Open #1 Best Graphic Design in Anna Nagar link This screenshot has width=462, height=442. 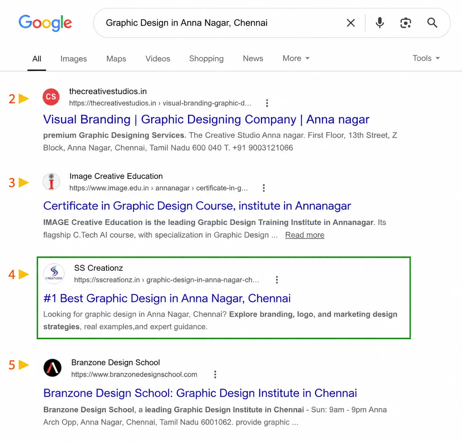[167, 299]
